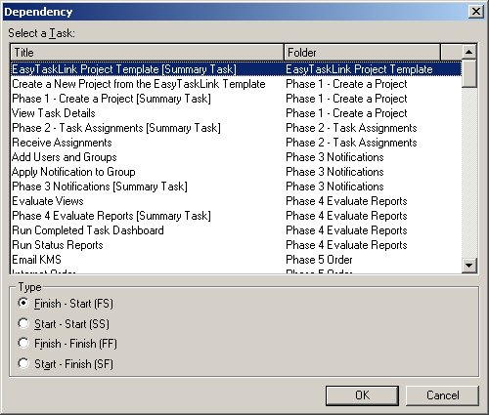Select the Run Status Reports task

tap(237, 245)
